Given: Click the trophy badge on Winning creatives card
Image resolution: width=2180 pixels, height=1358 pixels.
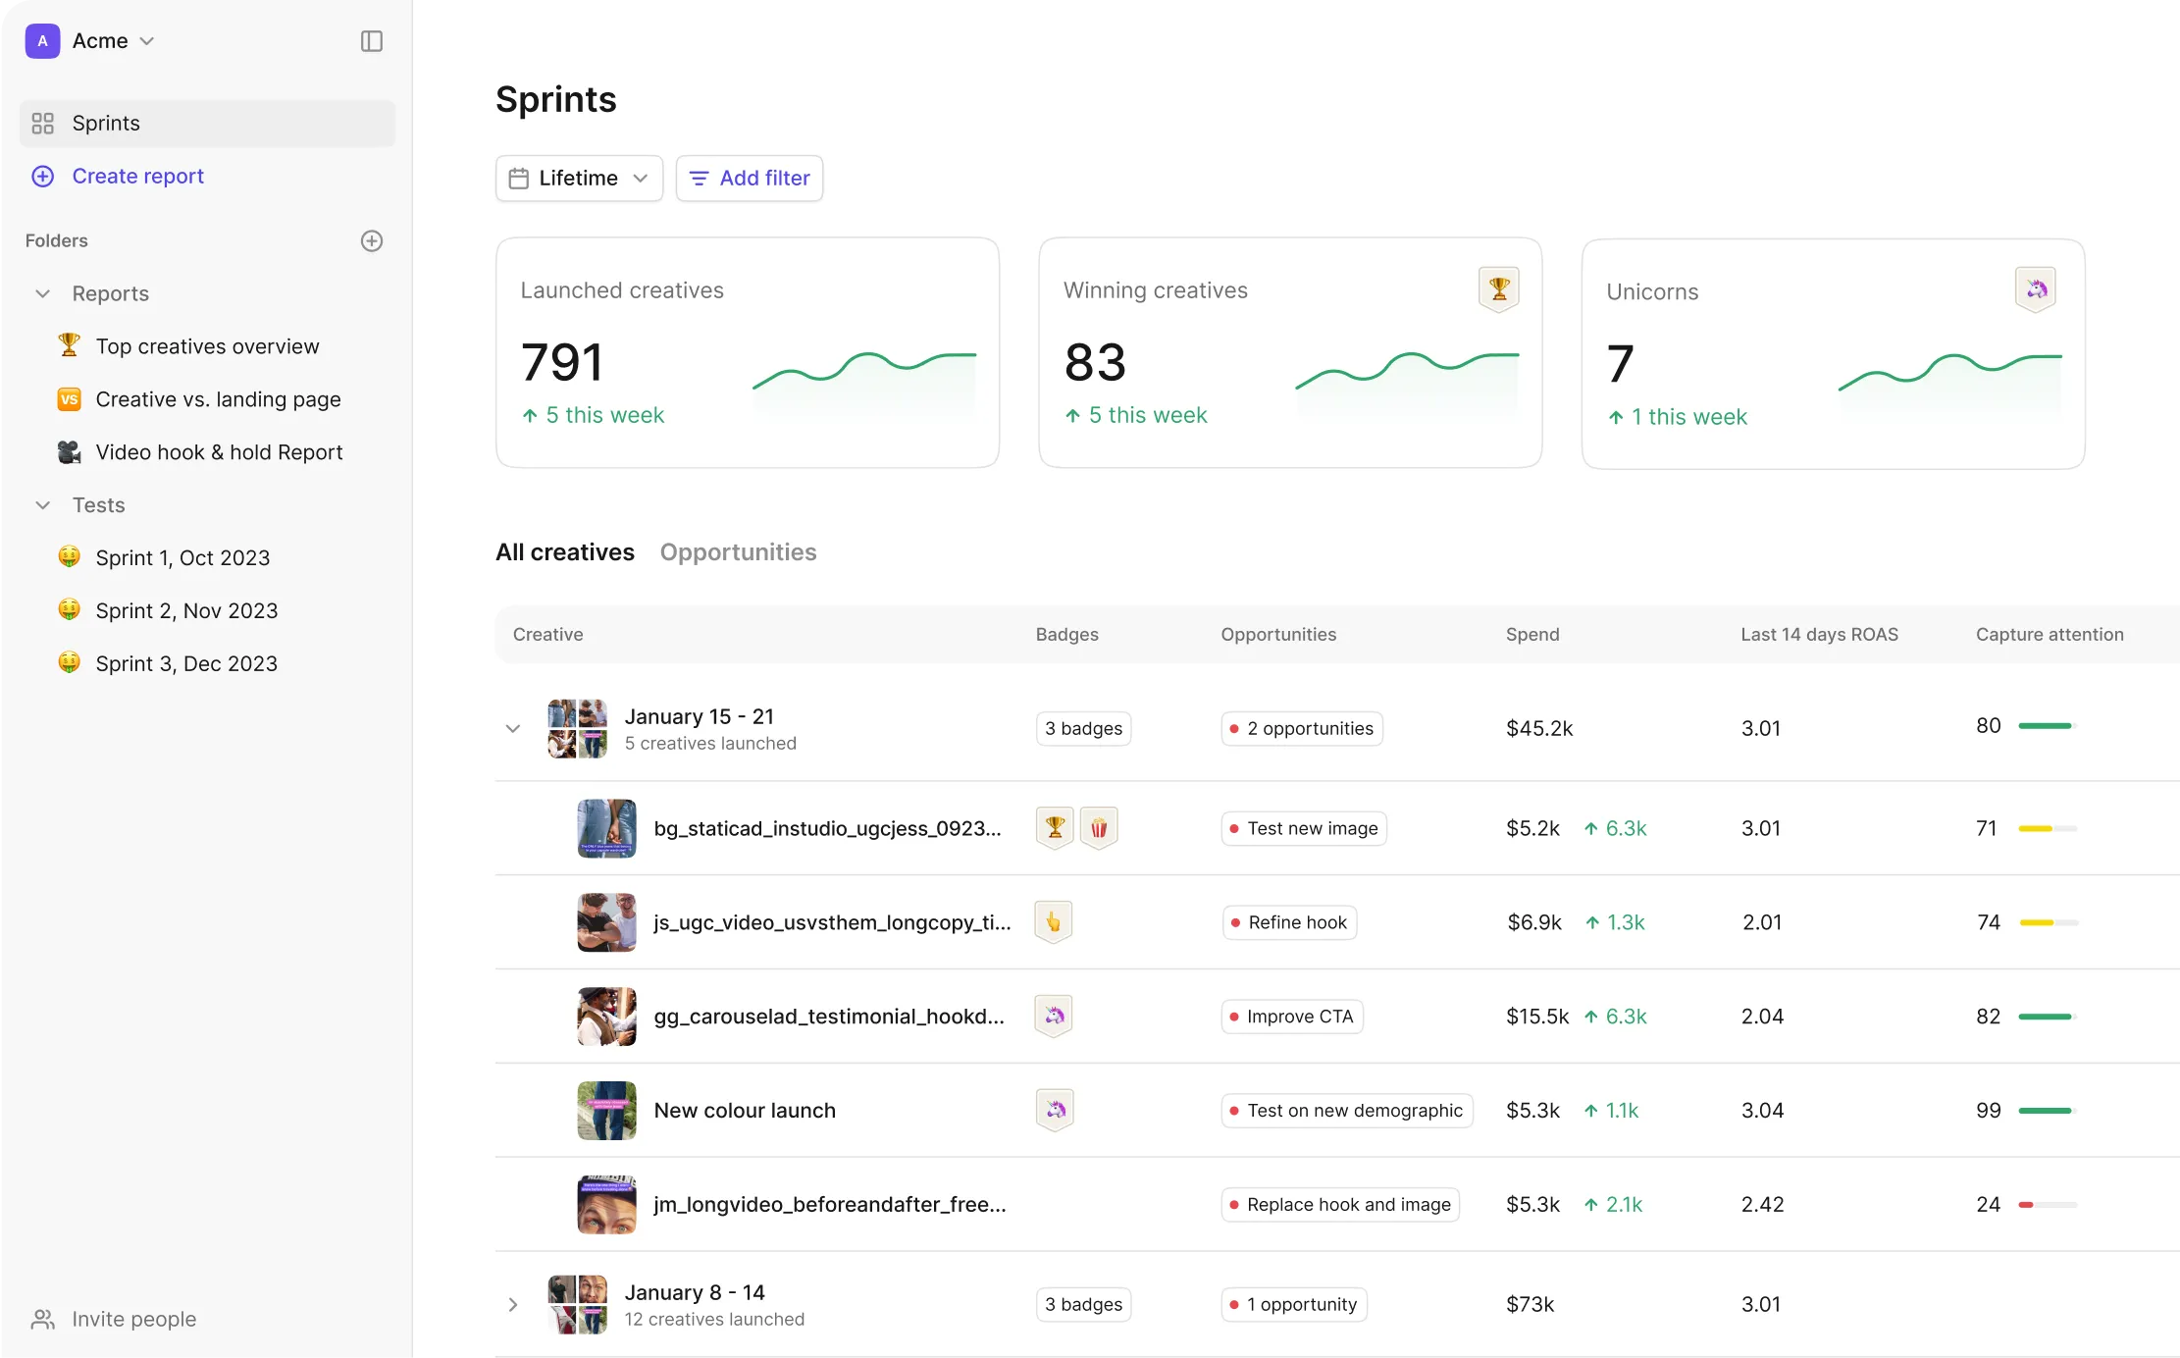Looking at the screenshot, I should (1498, 289).
